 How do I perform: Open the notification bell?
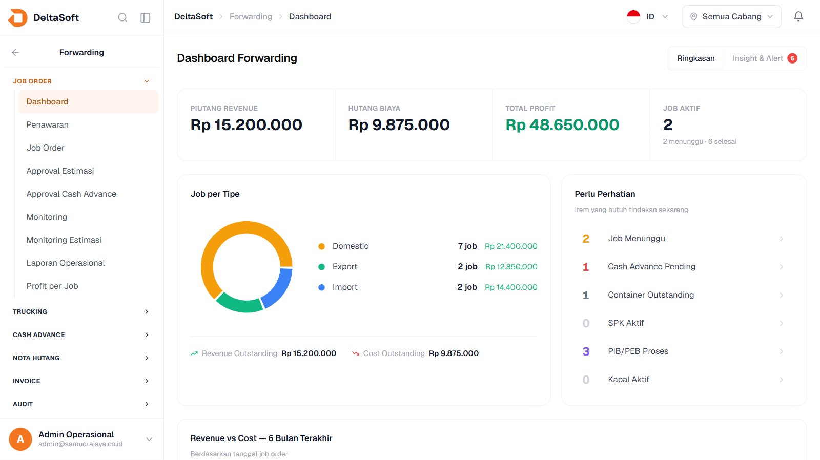(798, 16)
